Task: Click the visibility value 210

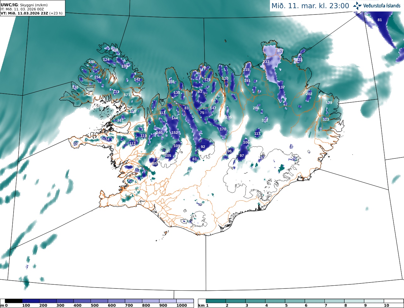Action: [133, 111]
